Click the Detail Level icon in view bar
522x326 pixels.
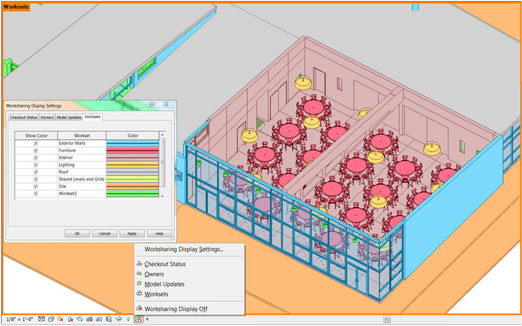[x=41, y=319]
